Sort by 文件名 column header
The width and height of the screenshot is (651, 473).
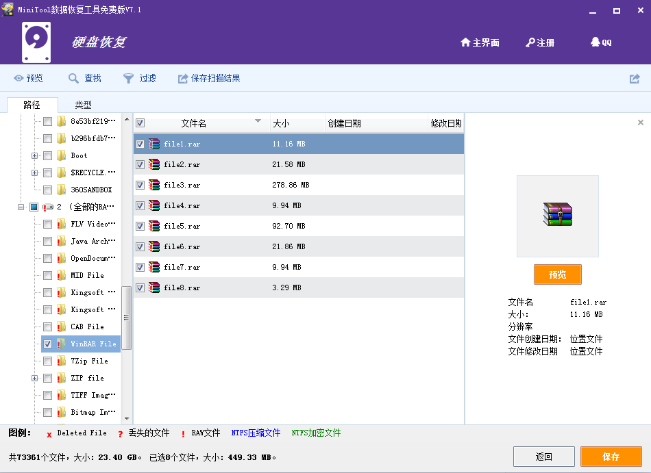[x=201, y=123]
